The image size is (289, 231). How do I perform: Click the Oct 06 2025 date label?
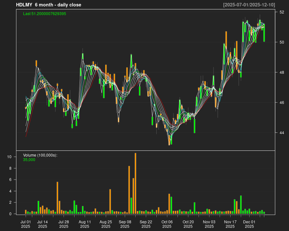pyautogui.click(x=167, y=224)
